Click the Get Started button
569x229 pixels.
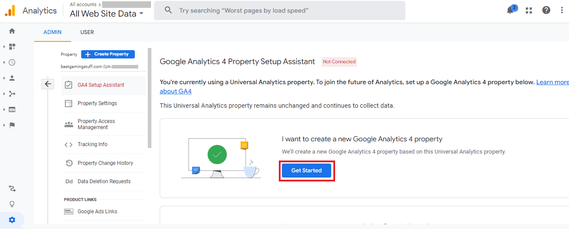(306, 171)
